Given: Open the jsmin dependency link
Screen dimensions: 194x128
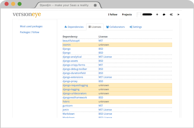Looking at the screenshot, I should point(66,110).
